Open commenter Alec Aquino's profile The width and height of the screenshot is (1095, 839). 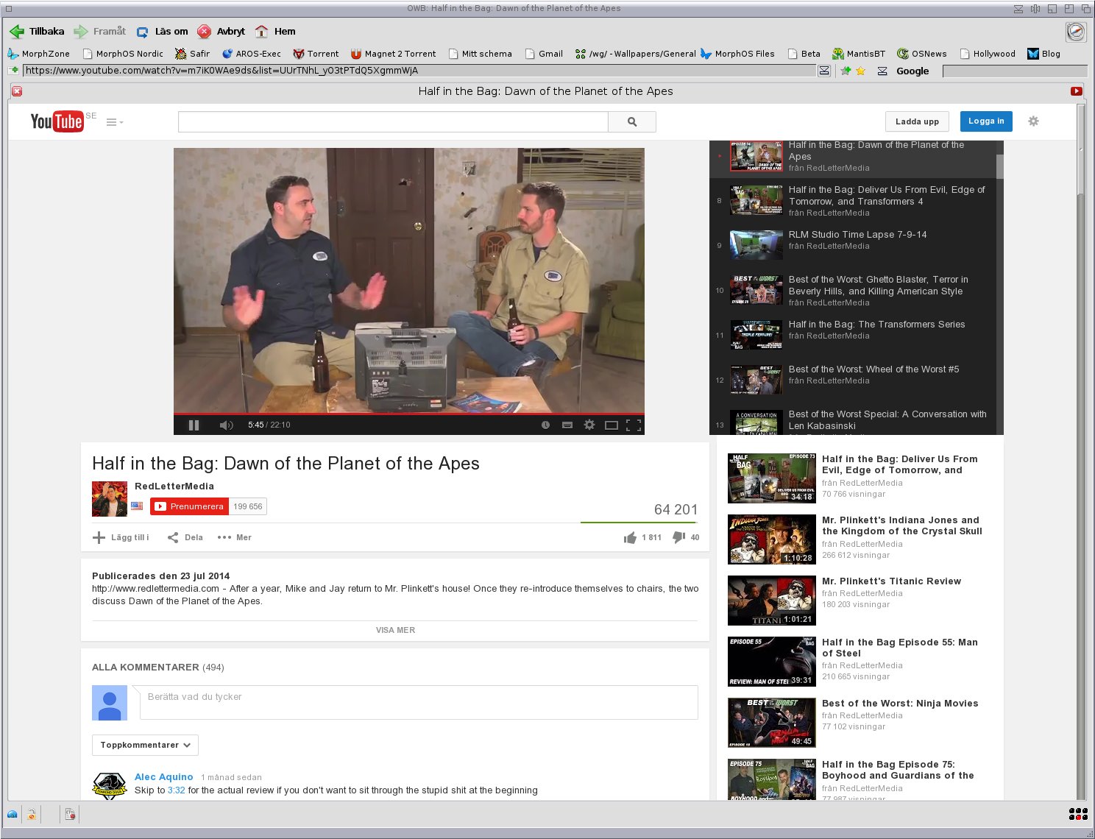tap(164, 777)
